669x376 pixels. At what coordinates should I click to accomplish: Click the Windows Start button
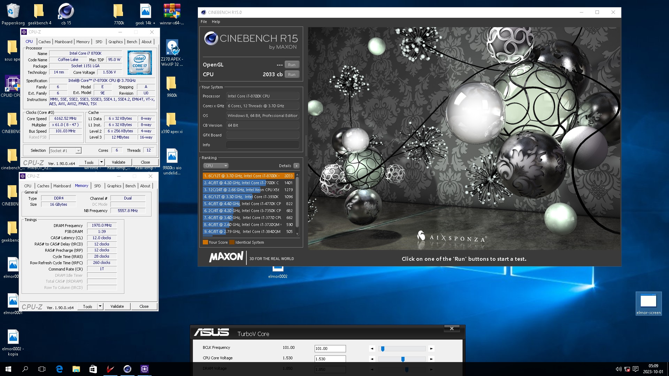click(8, 369)
